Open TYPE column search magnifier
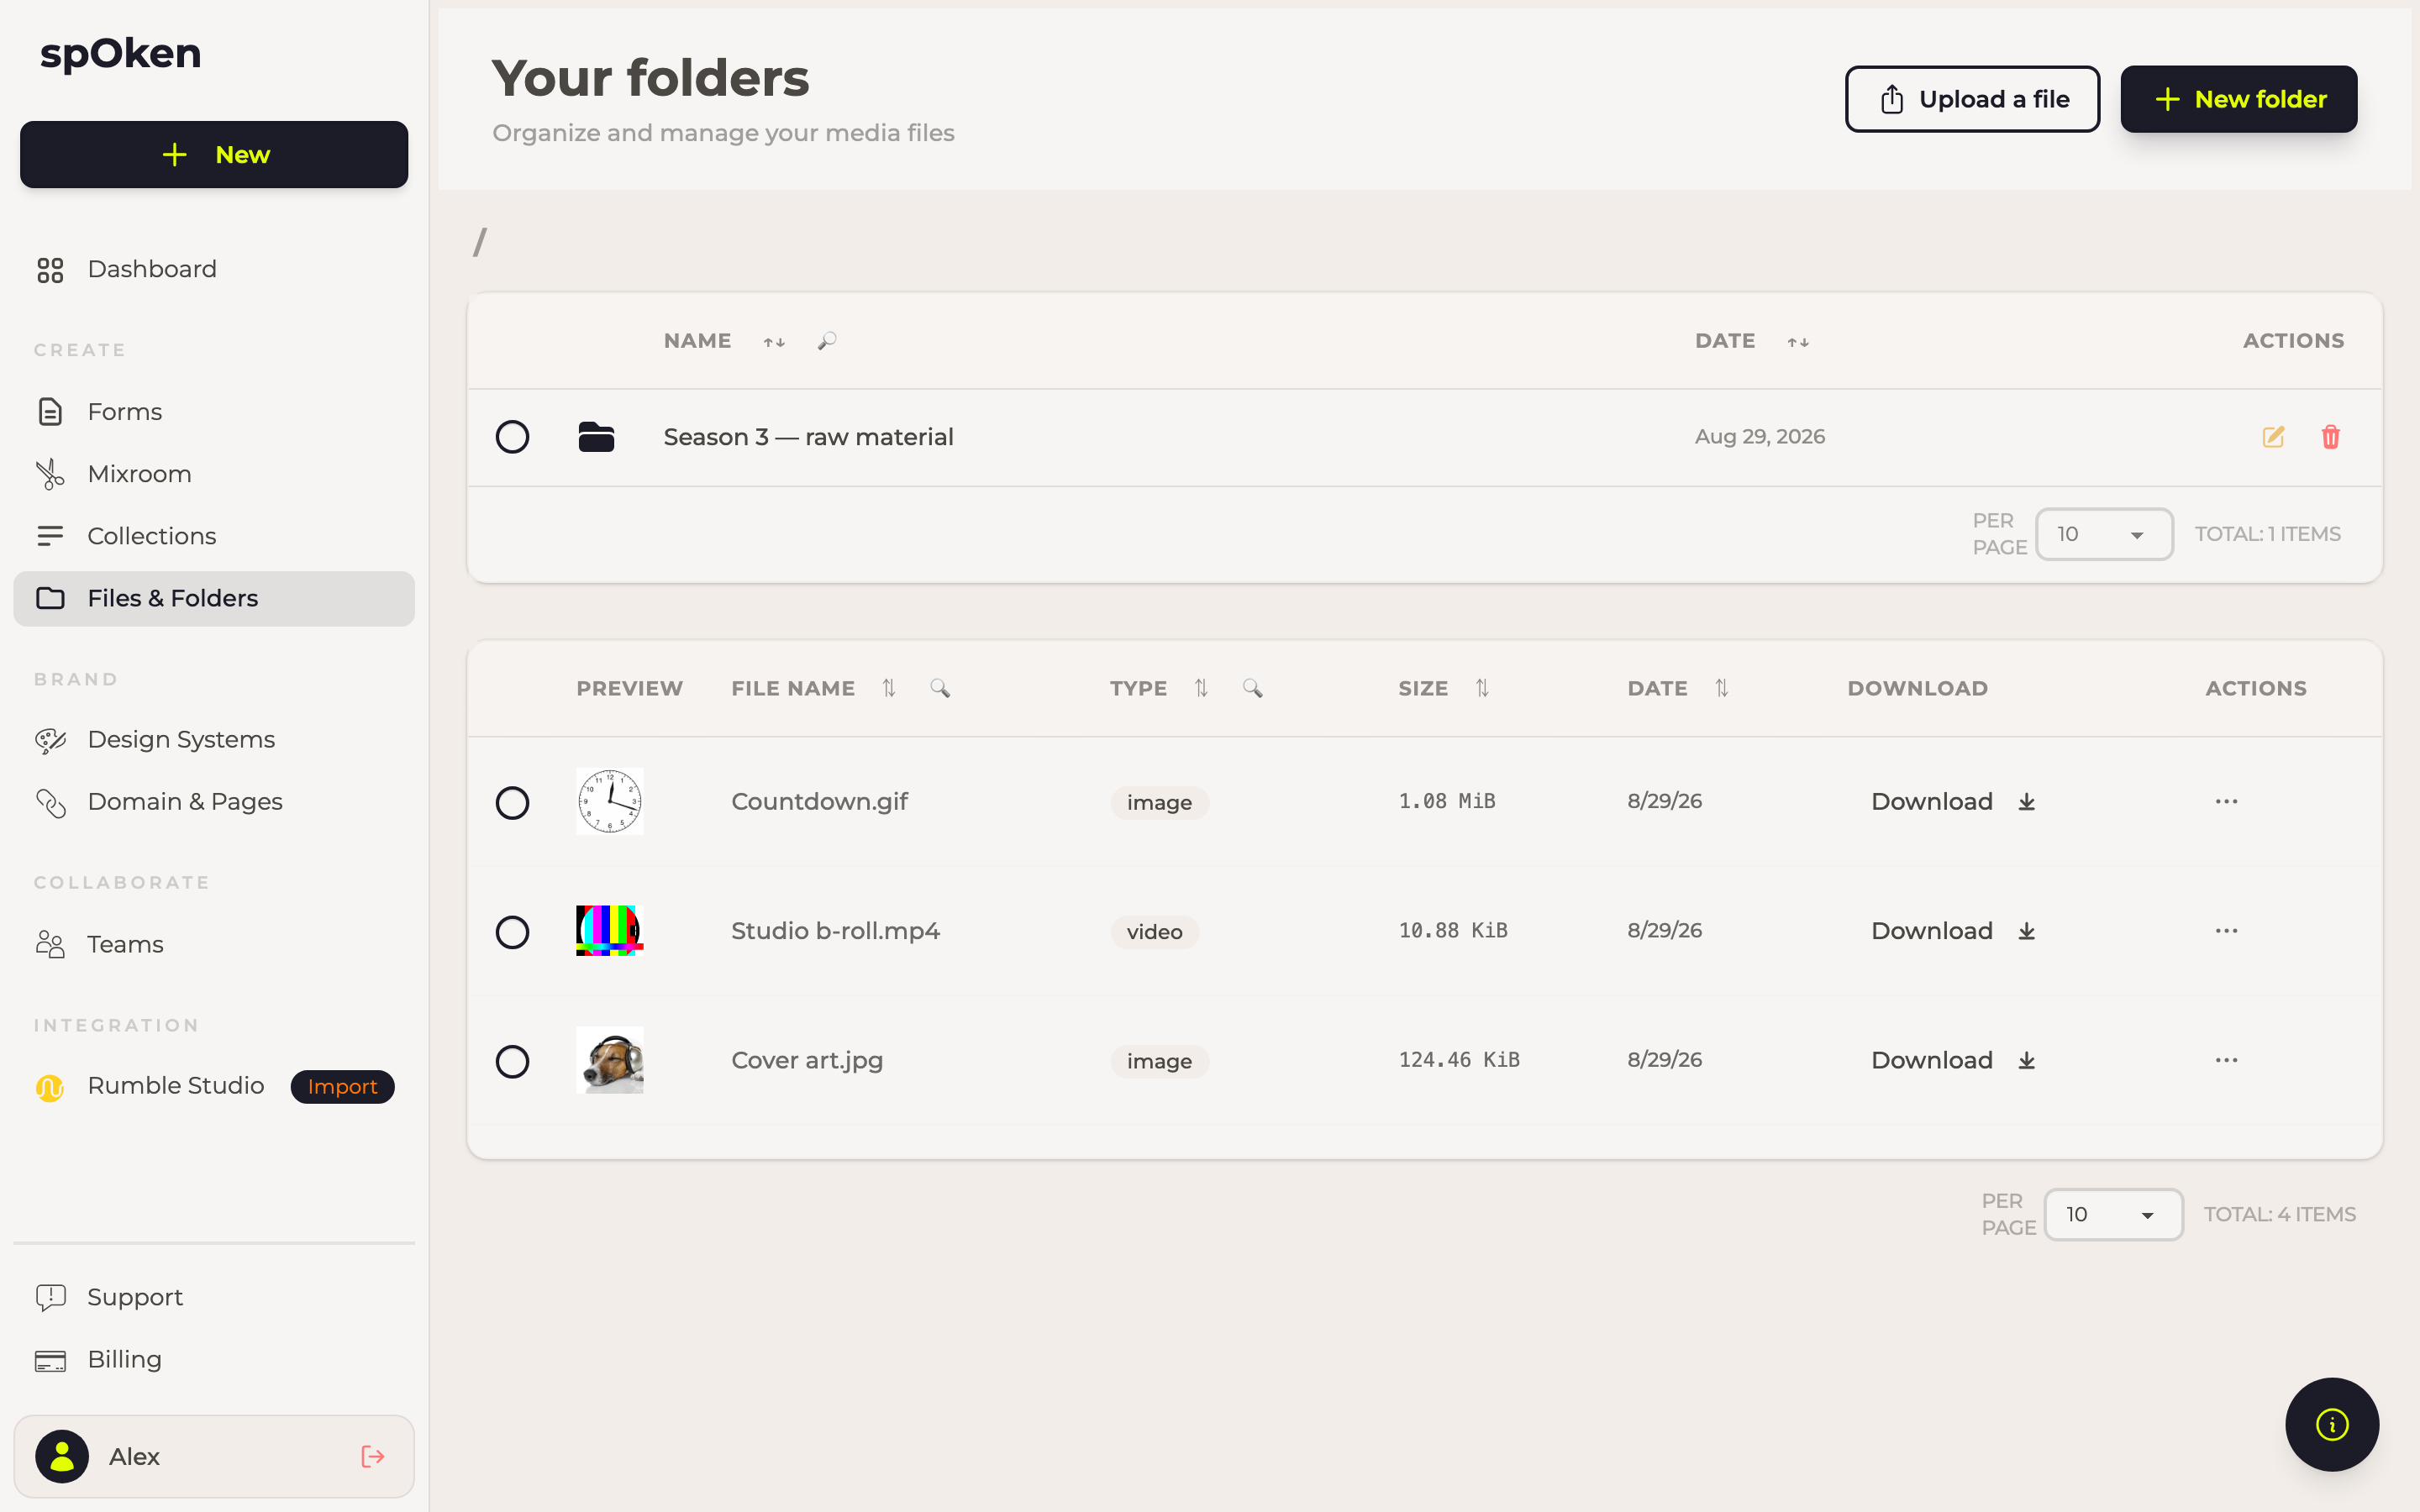 point(1252,688)
